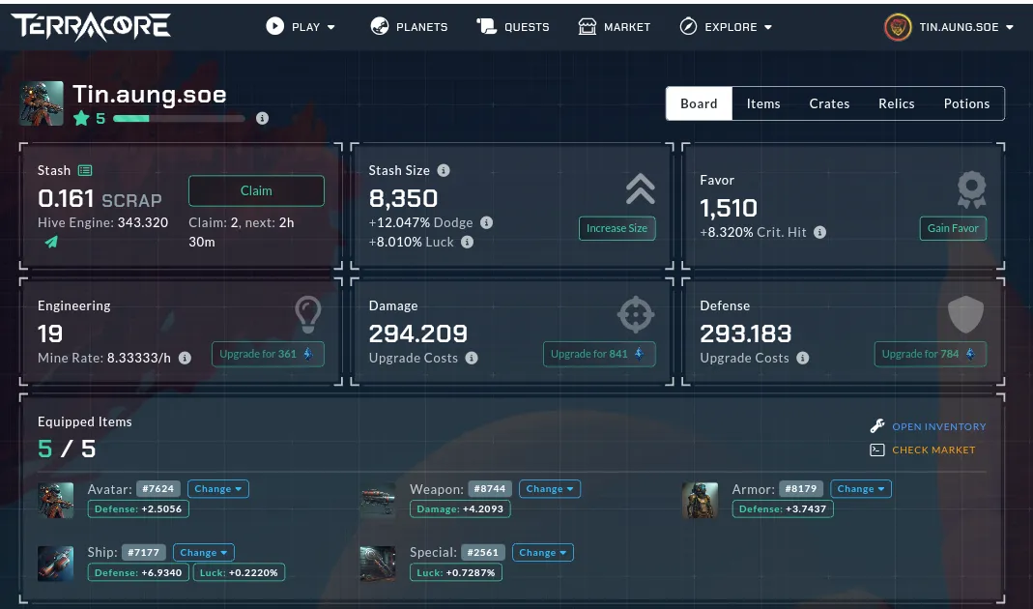Image resolution: width=1033 pixels, height=609 pixels.
Task: Switch to the Crates tab
Action: click(x=829, y=103)
